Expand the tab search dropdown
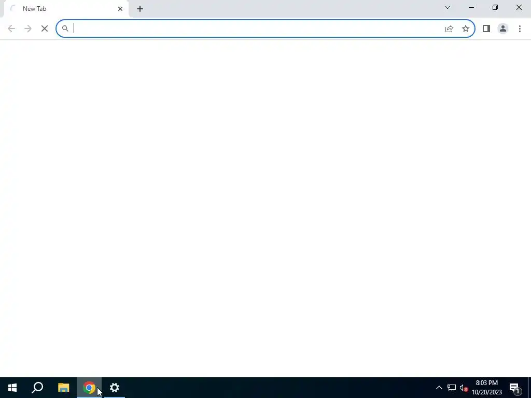The width and height of the screenshot is (531, 398). pyautogui.click(x=448, y=7)
